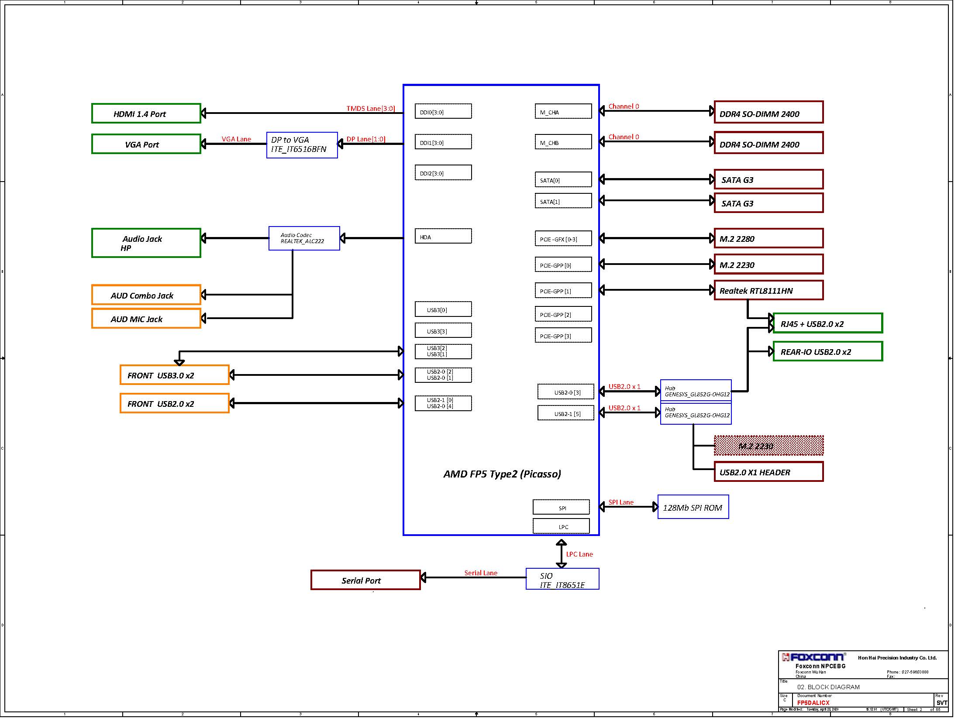Image resolution: width=958 pixels, height=718 pixels.
Task: Click the "DDI2[3:0]" pin block
Action: [x=443, y=172]
